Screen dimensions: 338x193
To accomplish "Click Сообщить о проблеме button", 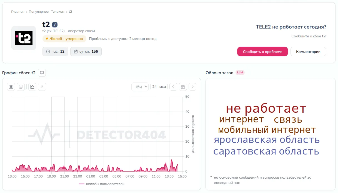I will (x=262, y=52).
